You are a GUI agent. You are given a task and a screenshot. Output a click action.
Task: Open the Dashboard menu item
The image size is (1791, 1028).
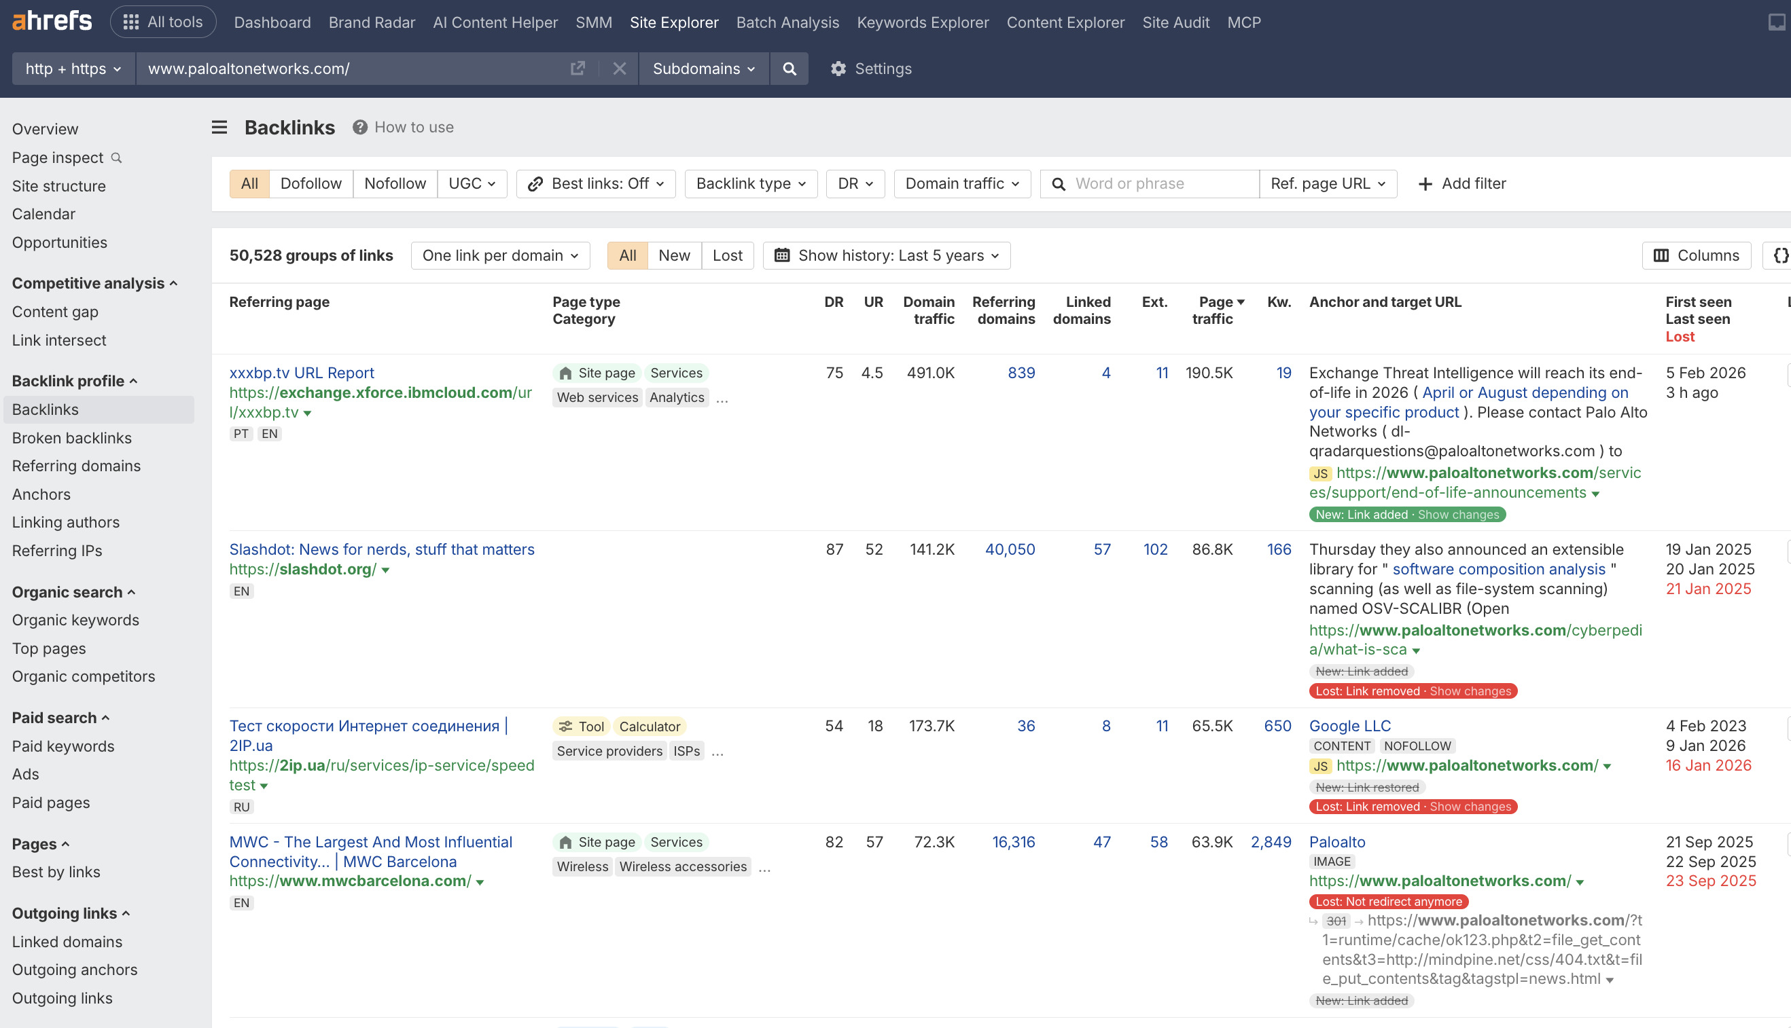[272, 22]
